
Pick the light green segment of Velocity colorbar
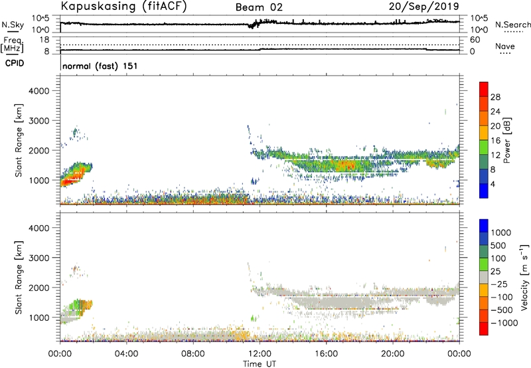tap(484, 264)
